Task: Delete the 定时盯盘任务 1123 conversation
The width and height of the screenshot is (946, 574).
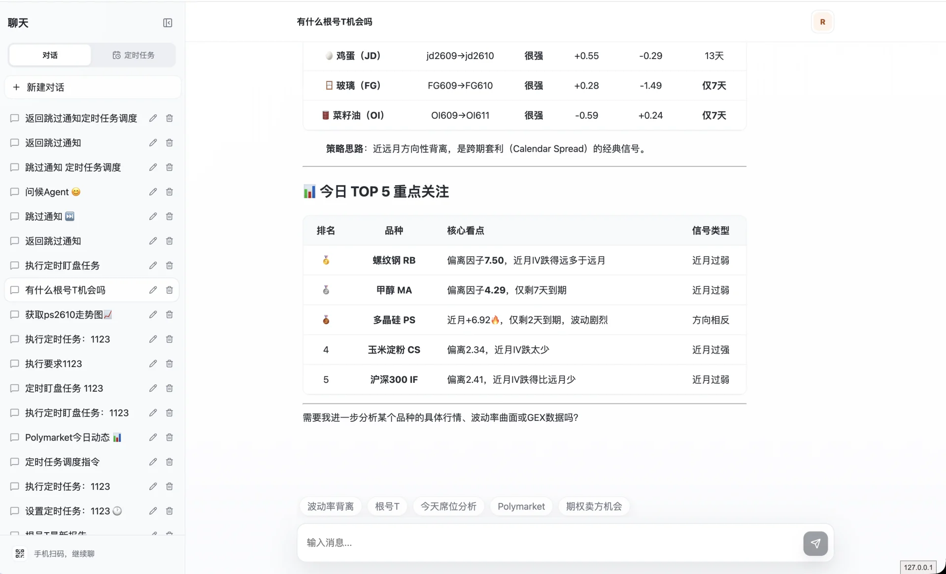Action: (x=169, y=388)
